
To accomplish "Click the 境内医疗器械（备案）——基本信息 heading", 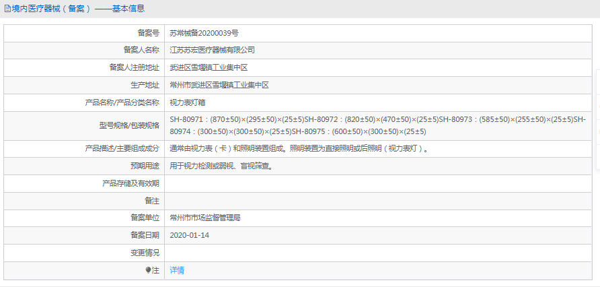I will (x=78, y=9).
